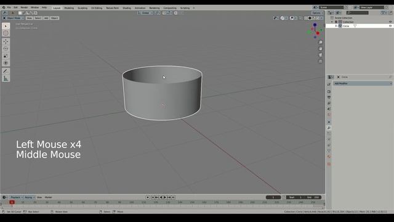Expand the Circle tree item
Viewport: 394px width, 222px height.
336,26
